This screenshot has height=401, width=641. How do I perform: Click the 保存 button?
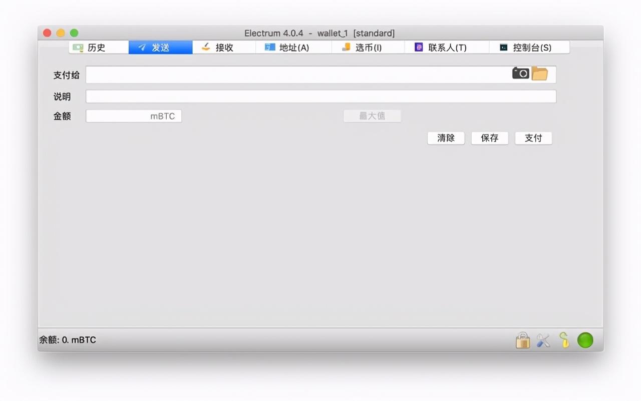click(x=490, y=138)
